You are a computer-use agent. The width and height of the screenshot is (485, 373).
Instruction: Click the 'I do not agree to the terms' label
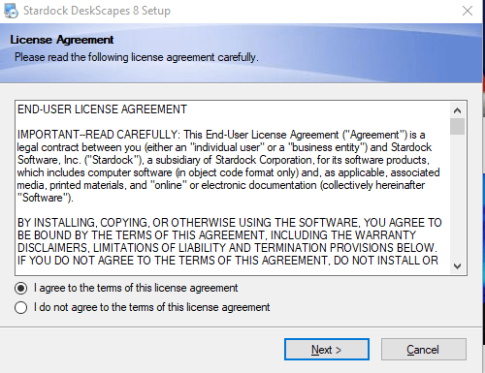(151, 307)
